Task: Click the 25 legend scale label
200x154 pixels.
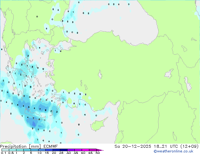Action: tap(61, 153)
